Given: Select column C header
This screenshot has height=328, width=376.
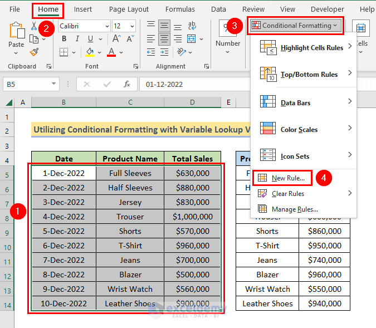Looking at the screenshot, I should (130, 102).
